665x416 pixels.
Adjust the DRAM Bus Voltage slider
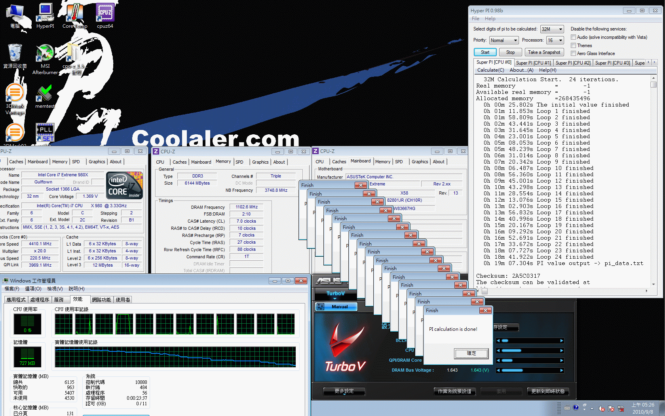click(530, 370)
